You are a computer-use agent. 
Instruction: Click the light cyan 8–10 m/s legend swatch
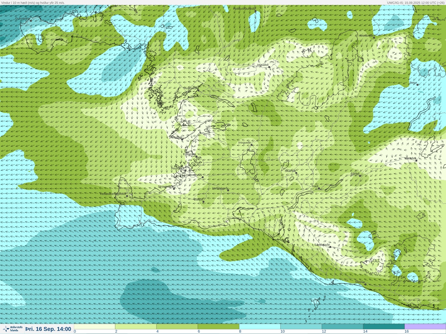[260, 327]
